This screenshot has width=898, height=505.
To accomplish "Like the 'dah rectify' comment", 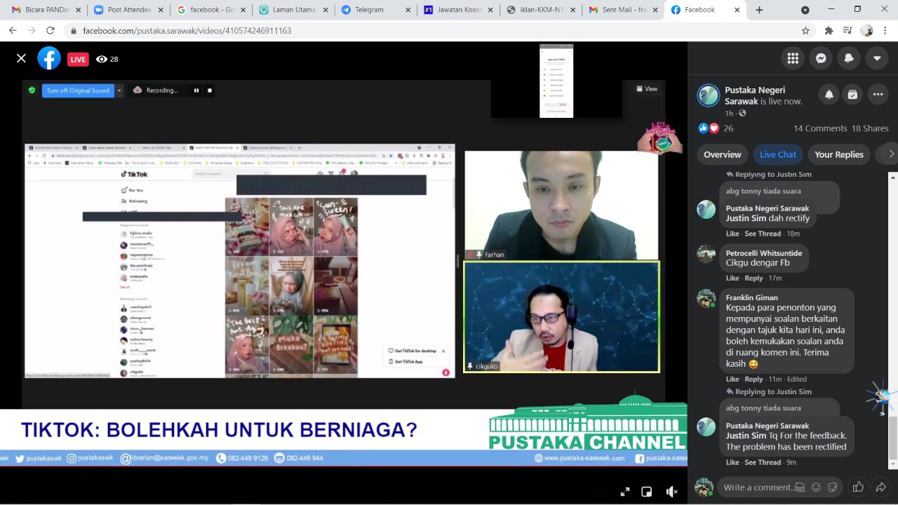I will (x=732, y=234).
